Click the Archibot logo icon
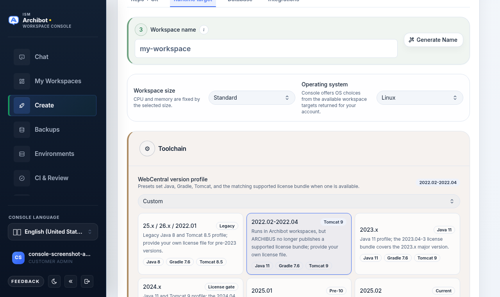The height and width of the screenshot is (297, 500). 14,20
